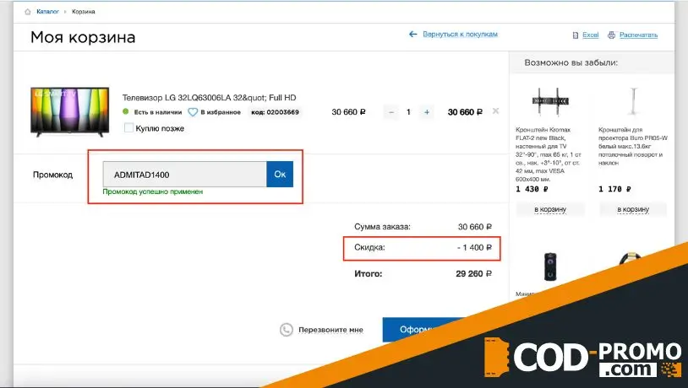Click the Моя корзина page heading
688x388 pixels.
point(83,37)
